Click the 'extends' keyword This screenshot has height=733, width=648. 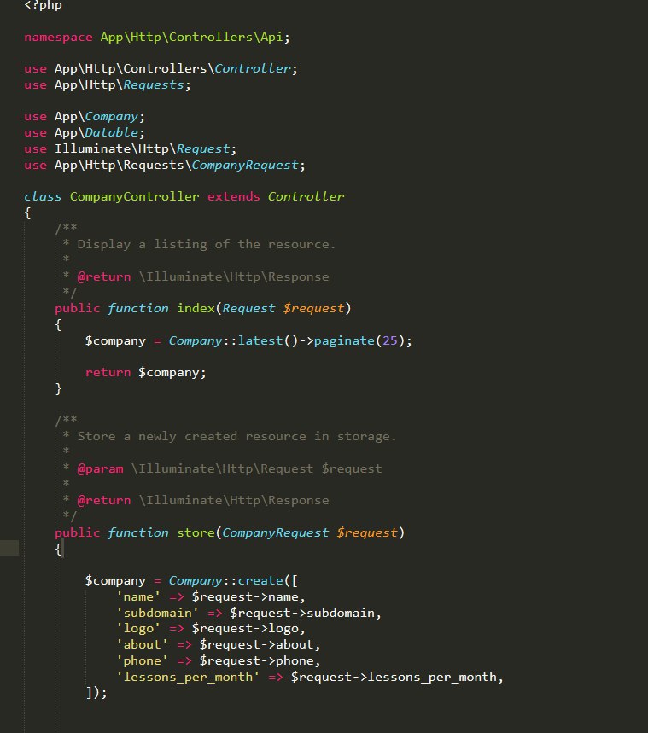233,197
